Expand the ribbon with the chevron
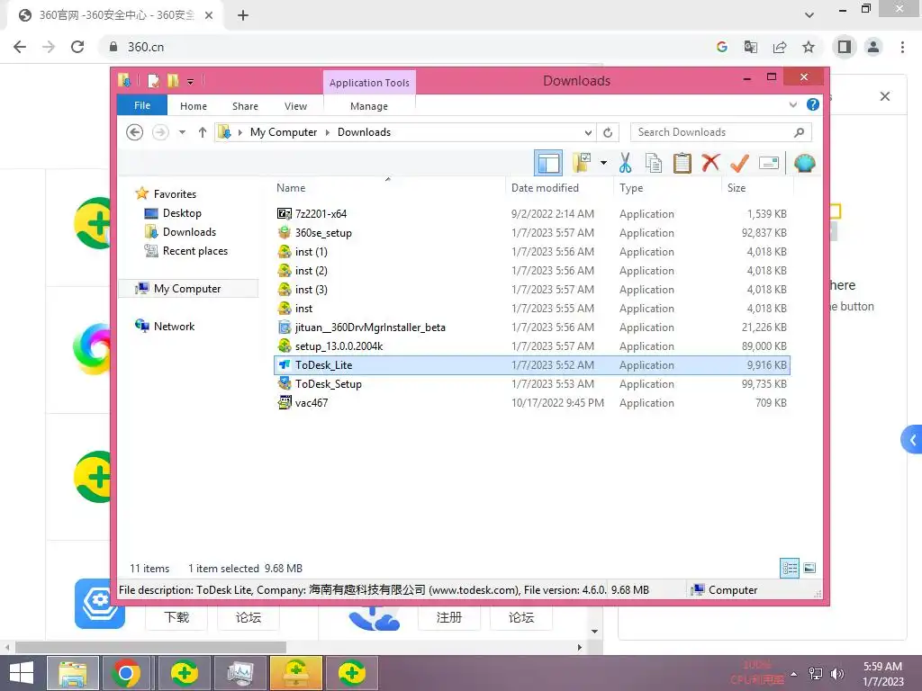The width and height of the screenshot is (922, 691). [x=792, y=104]
